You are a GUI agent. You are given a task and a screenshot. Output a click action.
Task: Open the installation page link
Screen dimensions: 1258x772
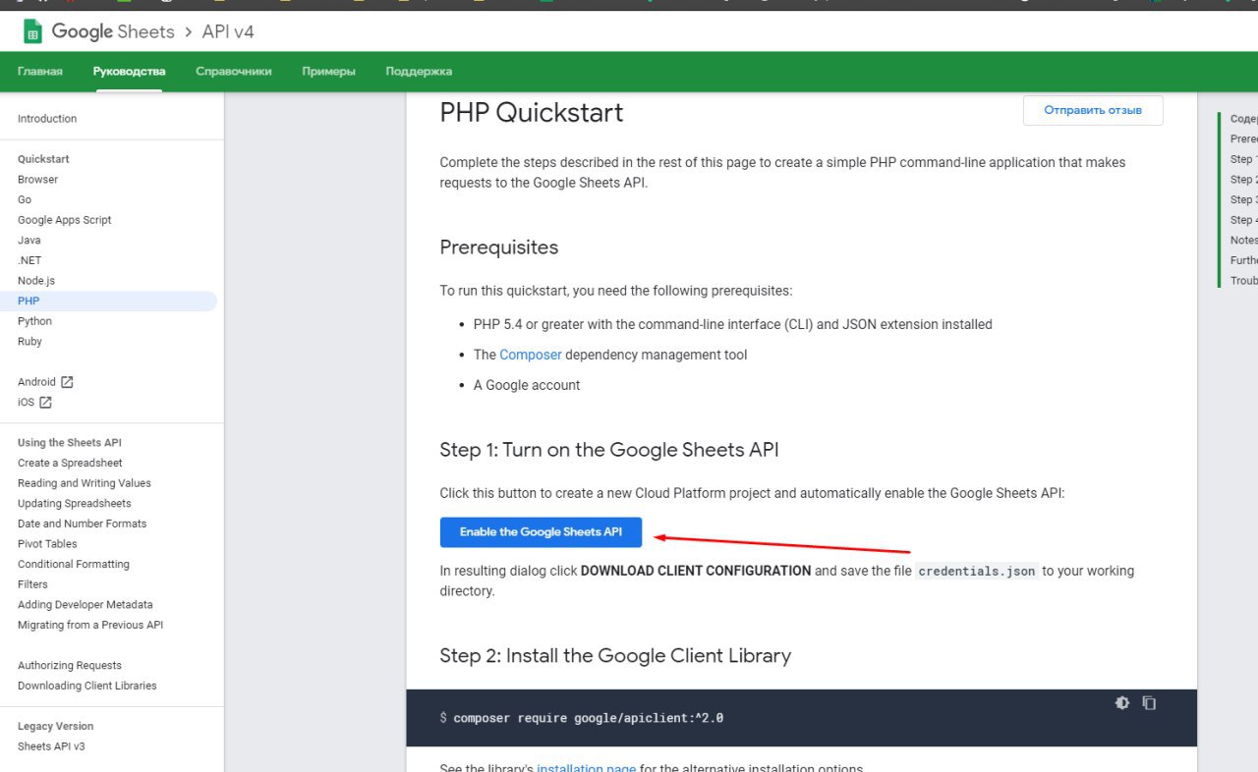click(586, 768)
